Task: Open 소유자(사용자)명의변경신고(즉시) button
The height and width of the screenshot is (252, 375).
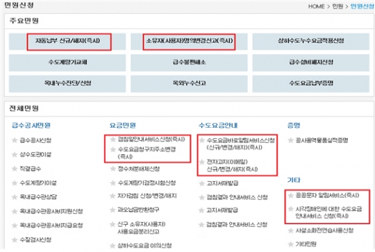Action: pos(189,42)
